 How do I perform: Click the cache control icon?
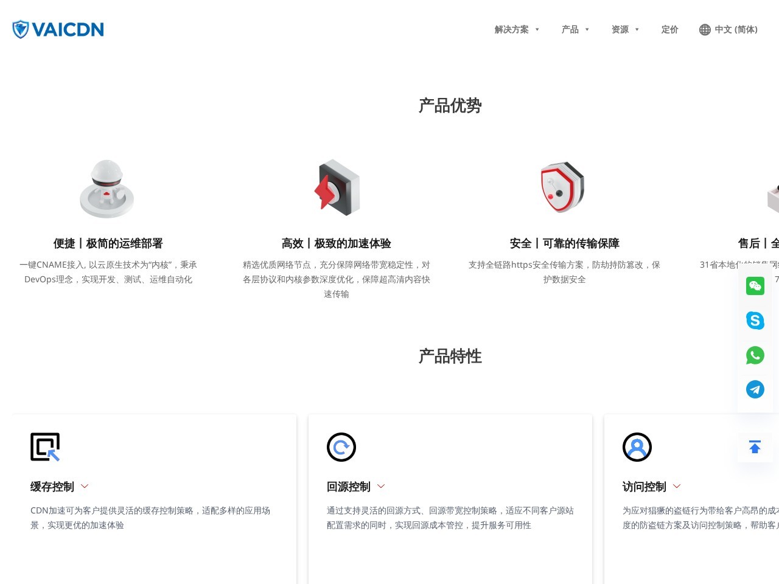pyautogui.click(x=45, y=447)
